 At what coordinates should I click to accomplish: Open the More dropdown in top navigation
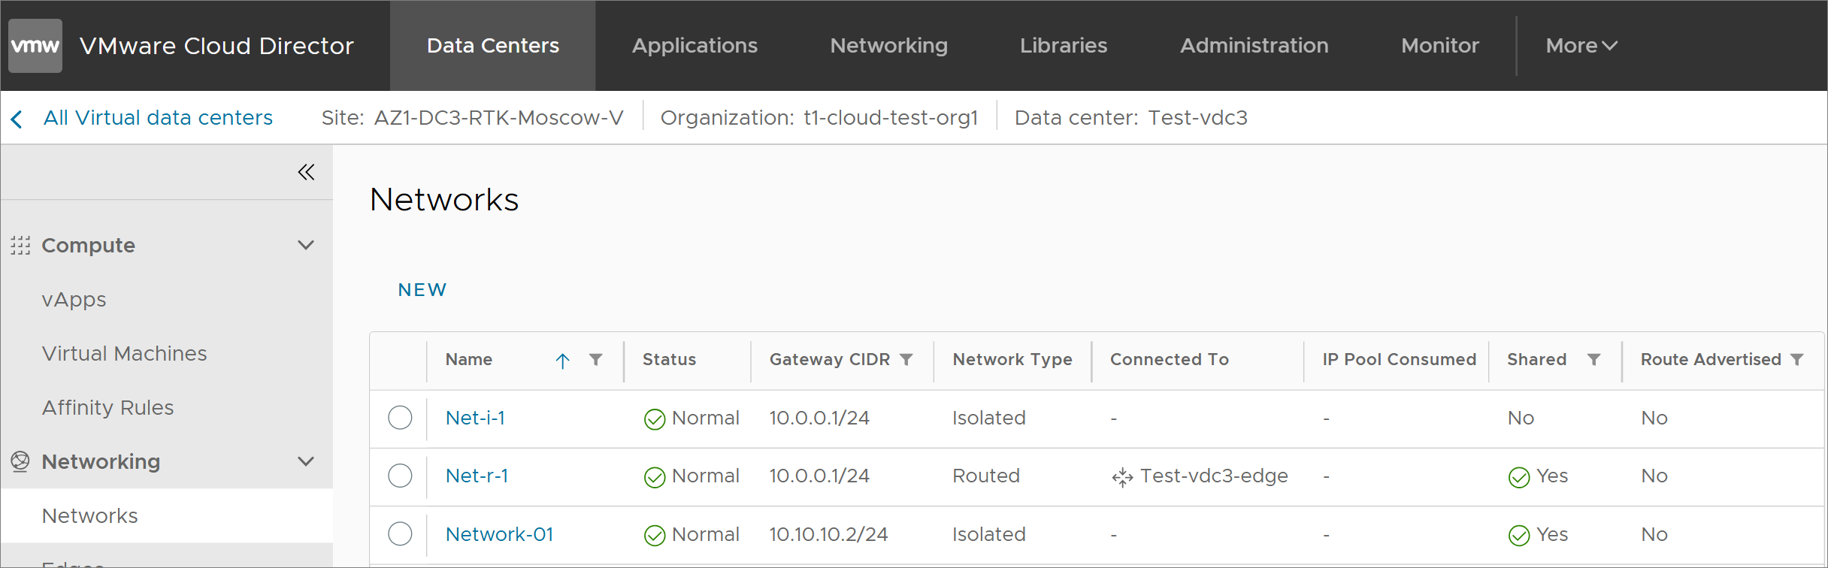point(1581,46)
